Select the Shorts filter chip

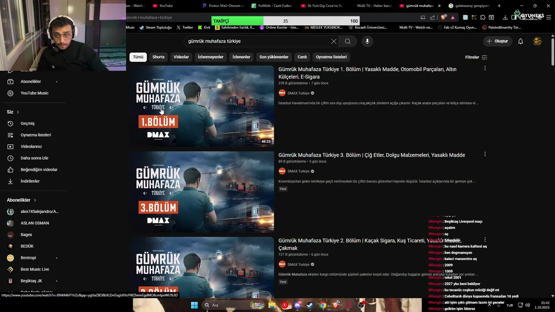pyautogui.click(x=158, y=57)
